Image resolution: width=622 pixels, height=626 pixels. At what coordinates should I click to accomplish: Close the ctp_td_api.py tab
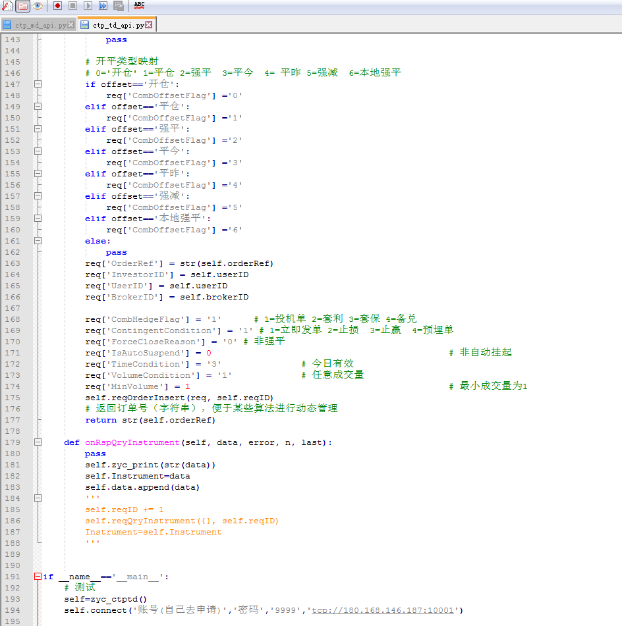tap(149, 25)
